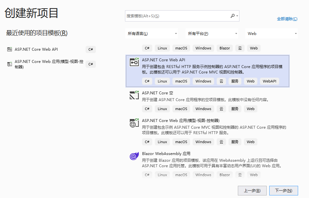
Task: Click WebAPI tag on selected template
Action: point(269,81)
